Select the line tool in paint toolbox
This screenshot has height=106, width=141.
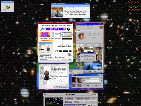click(x=40, y=75)
